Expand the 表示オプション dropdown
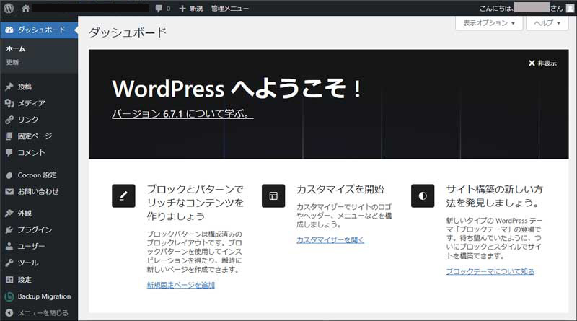 point(488,23)
